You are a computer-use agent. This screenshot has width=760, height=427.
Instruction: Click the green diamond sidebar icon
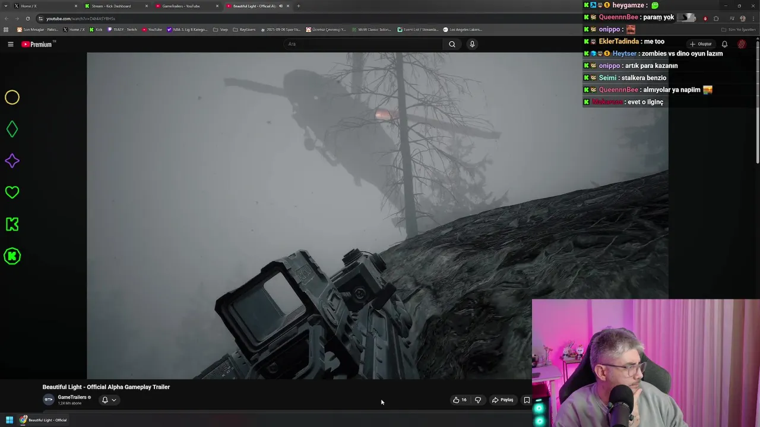12,129
